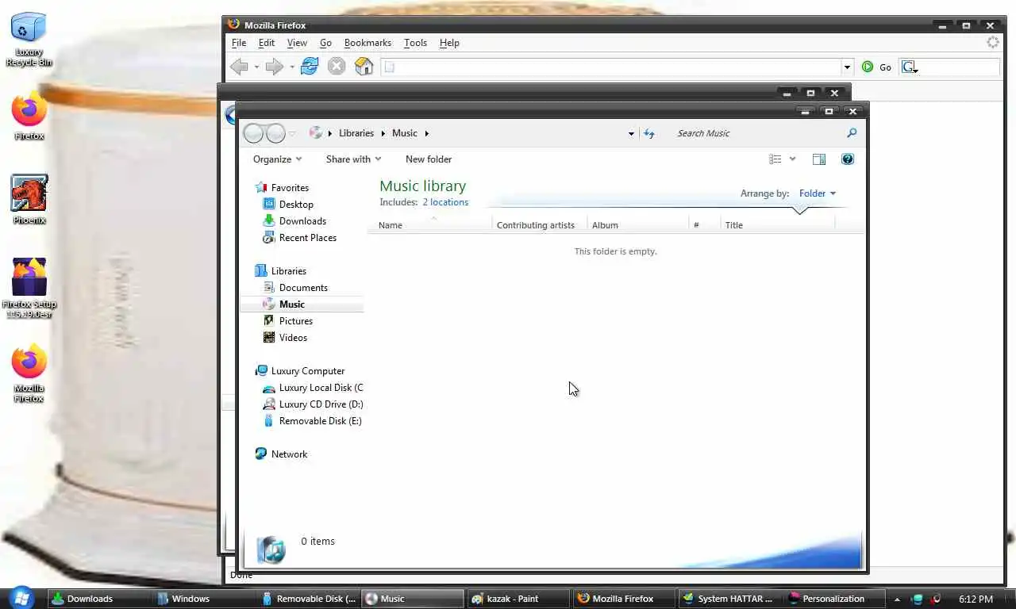Open Organize dropdown in Explorer
Screen dimensions: 1016x609
click(277, 159)
